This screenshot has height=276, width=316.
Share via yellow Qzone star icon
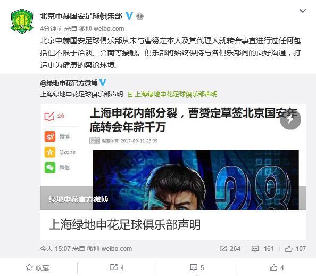point(50,152)
